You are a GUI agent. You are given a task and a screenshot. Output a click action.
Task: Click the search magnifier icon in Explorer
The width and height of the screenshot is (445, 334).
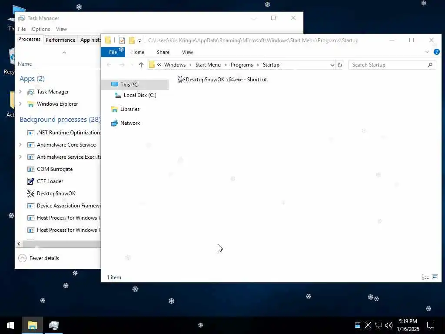pos(430,65)
